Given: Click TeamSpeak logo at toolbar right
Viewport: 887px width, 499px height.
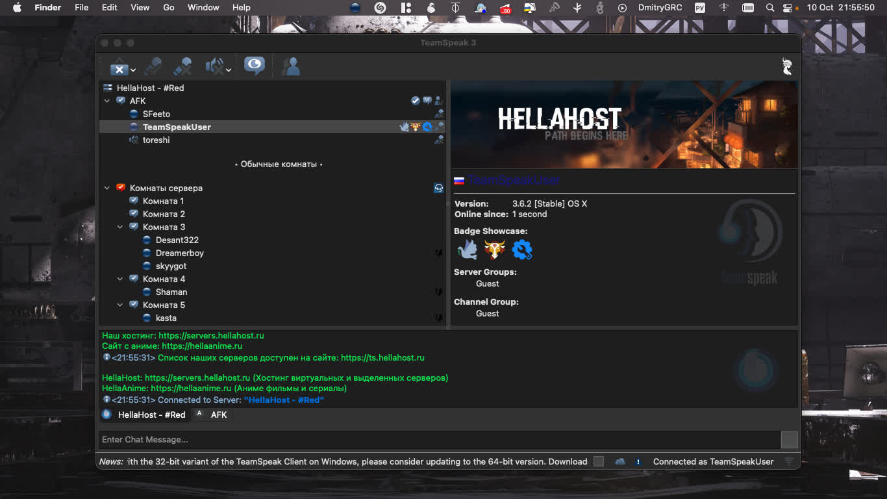Looking at the screenshot, I should [787, 66].
